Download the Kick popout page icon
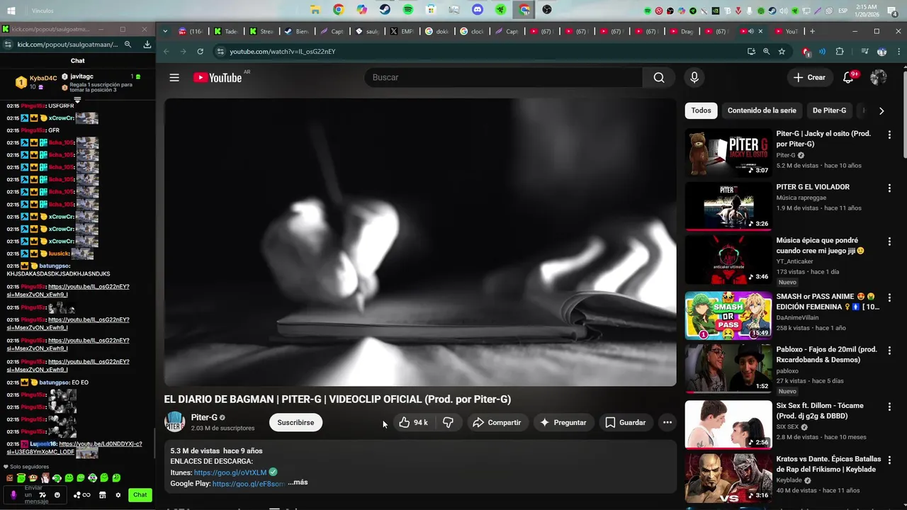 tap(147, 44)
